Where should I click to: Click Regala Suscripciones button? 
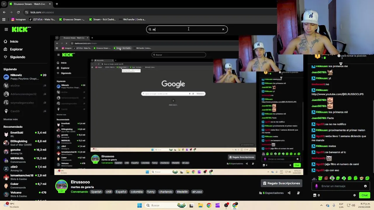point(281,183)
